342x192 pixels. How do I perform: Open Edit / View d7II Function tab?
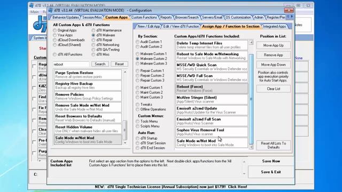pyautogui.click(x=181, y=26)
